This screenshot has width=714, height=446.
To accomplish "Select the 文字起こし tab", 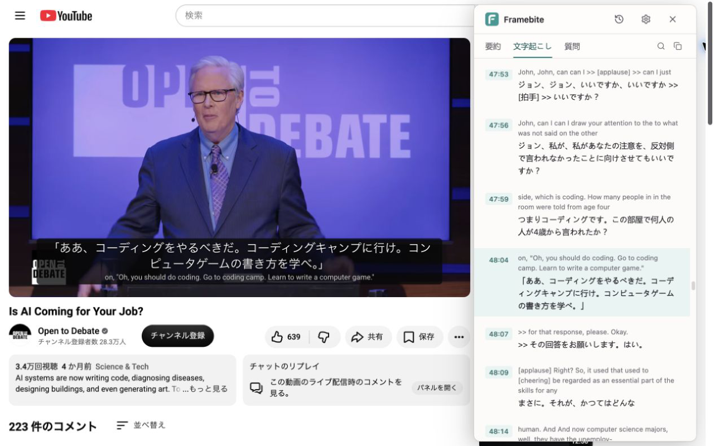I will [x=532, y=46].
